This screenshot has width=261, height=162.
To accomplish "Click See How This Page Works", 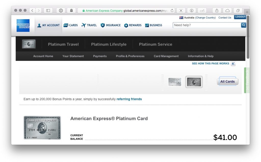I will 210,63.
